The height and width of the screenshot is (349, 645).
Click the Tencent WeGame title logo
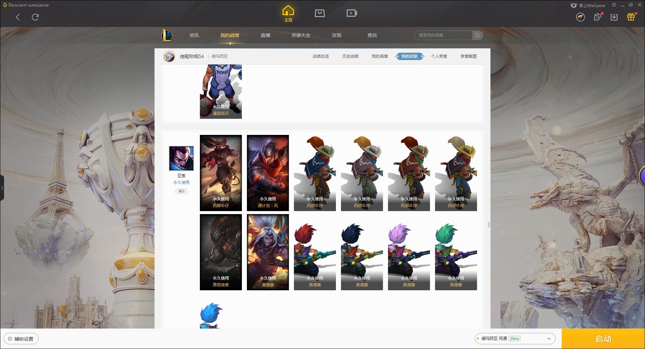click(x=26, y=5)
